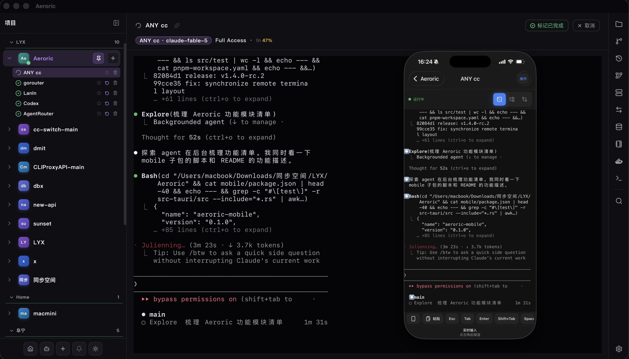Delete the ANY cc session

(x=115, y=73)
